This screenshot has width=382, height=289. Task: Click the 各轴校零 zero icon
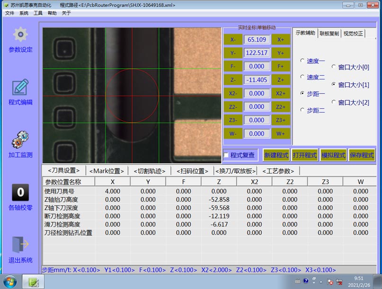[20, 193]
